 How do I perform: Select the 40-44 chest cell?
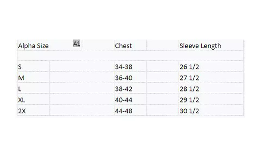124,100
